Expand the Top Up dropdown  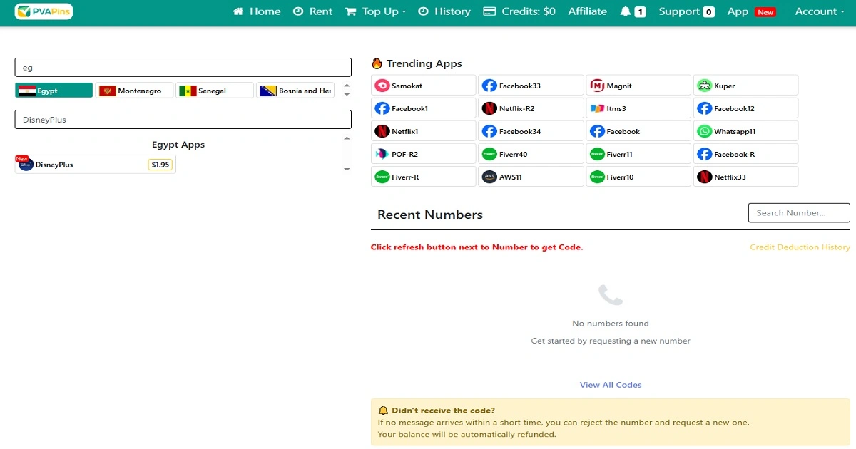375,11
